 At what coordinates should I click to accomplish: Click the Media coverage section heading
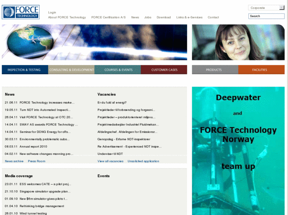pos(19,176)
